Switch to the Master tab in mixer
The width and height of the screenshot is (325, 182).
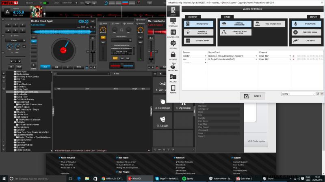click(141, 23)
